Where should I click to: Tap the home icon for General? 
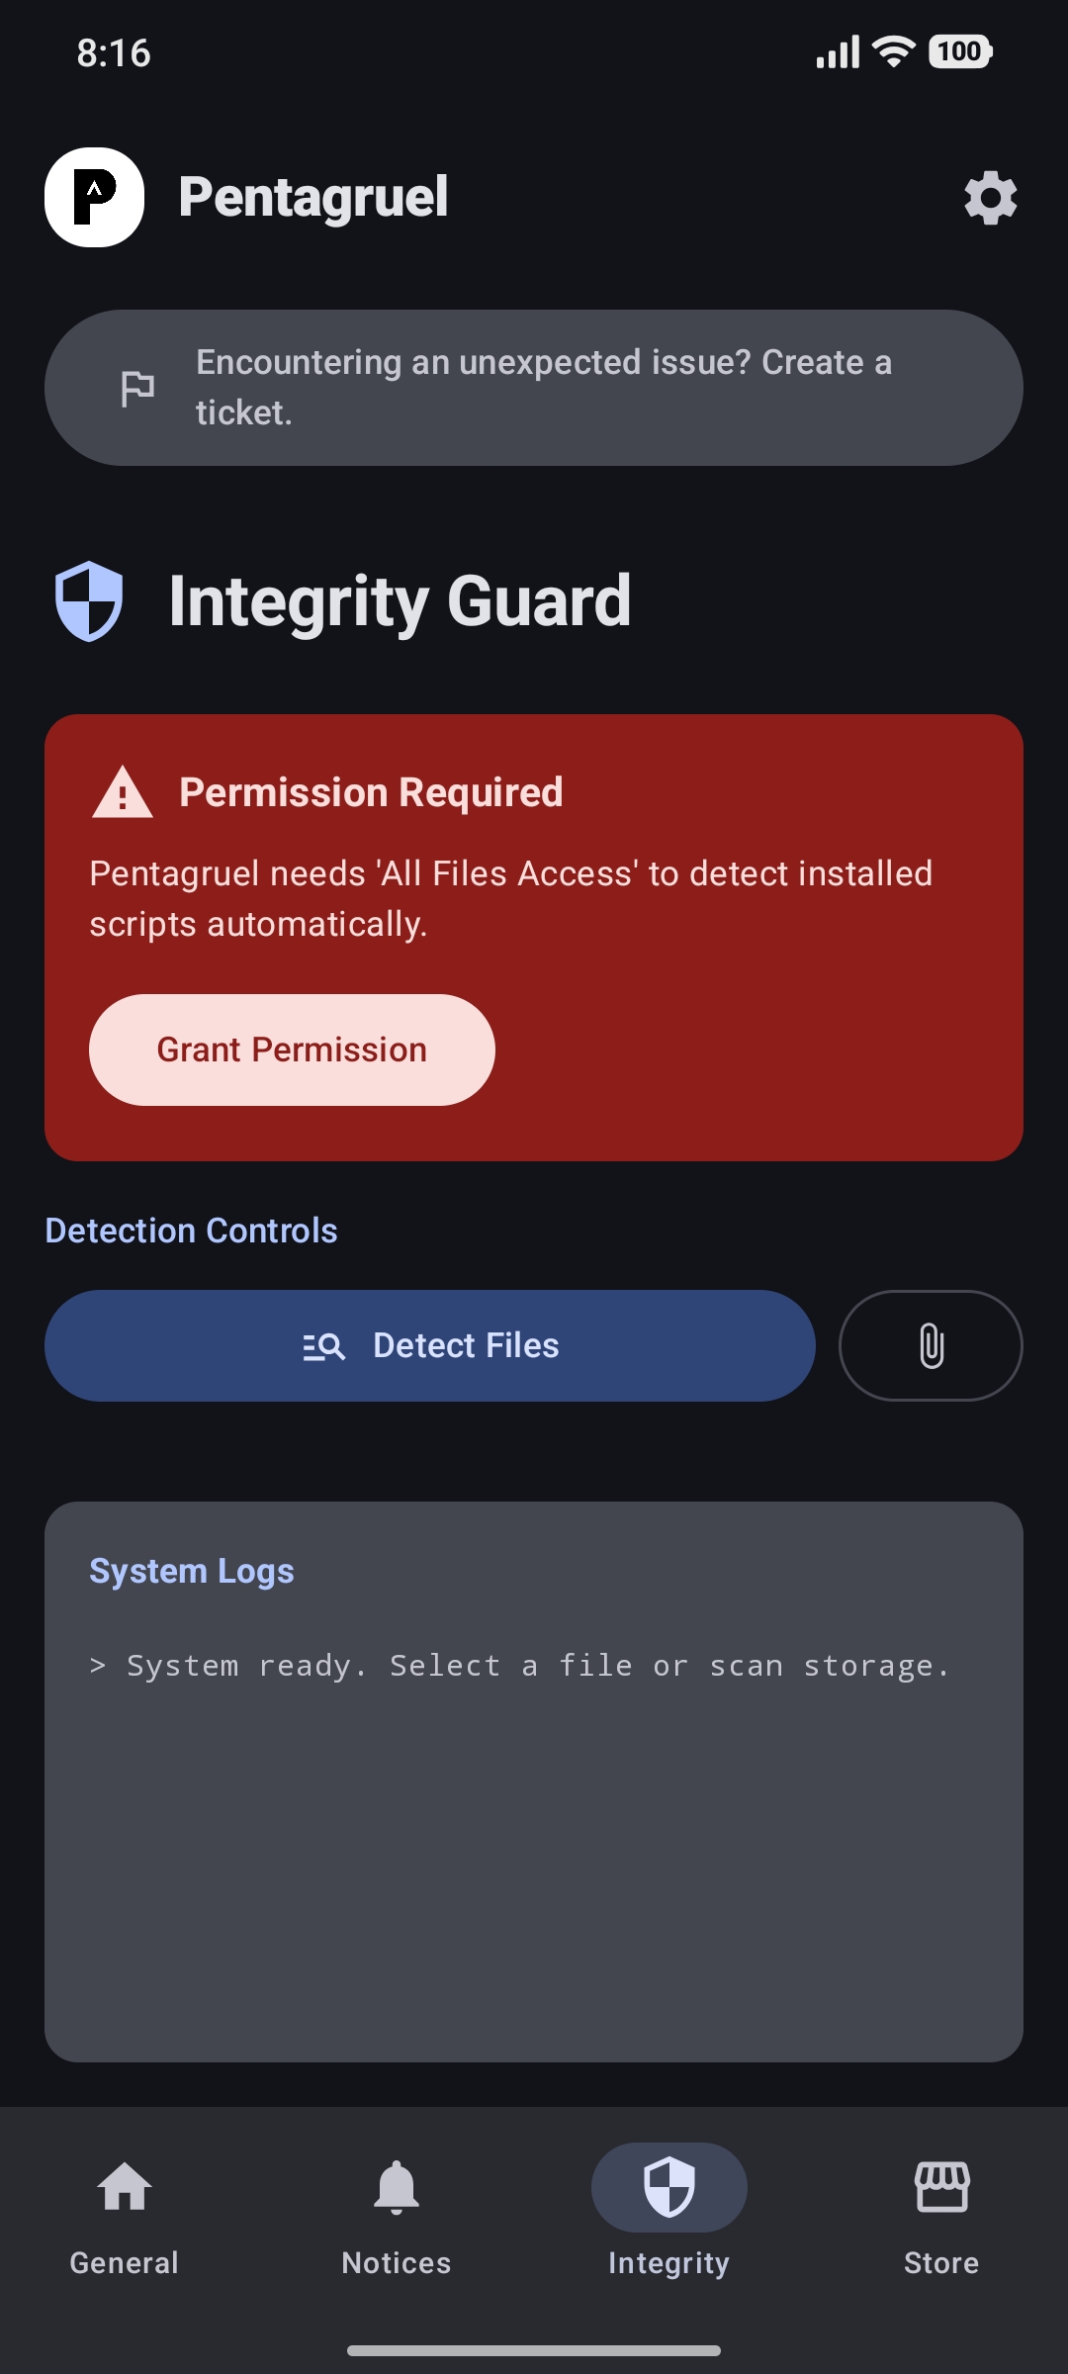coord(124,2186)
